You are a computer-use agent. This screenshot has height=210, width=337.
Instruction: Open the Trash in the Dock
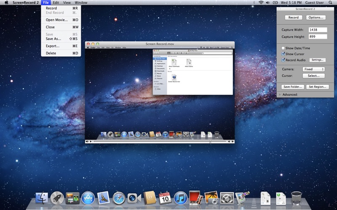(297, 198)
